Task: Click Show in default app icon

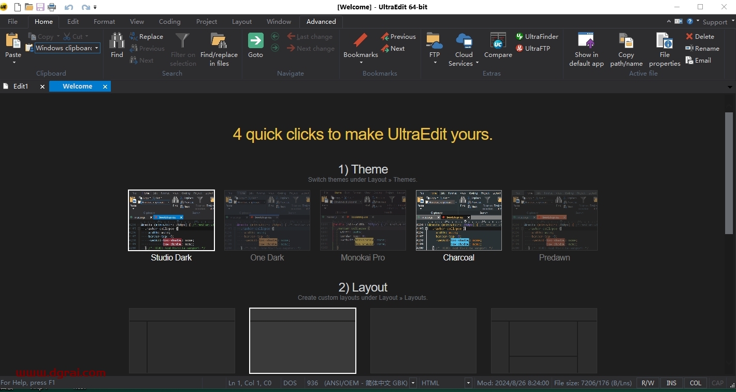Action: click(586, 41)
